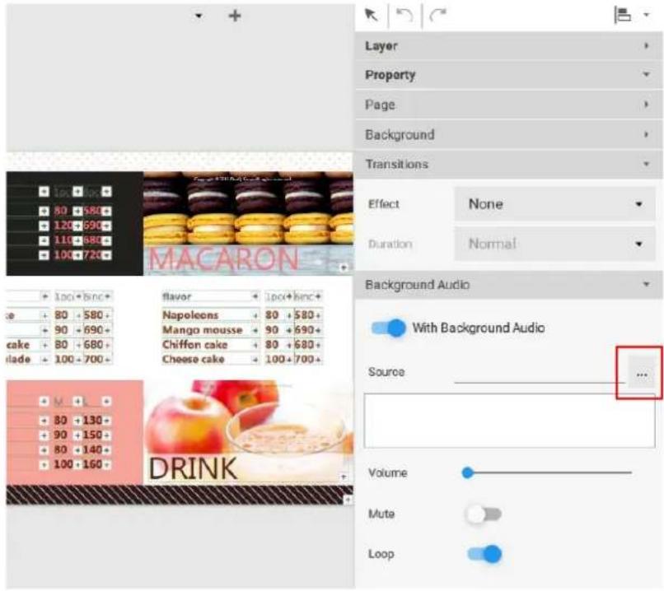Toggle the Loop switch
Screen dimensions: 664x591
click(x=485, y=554)
